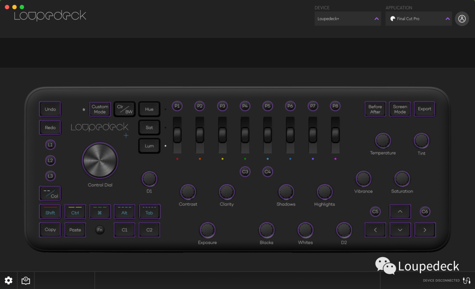475x289 pixels.
Task: Select the Ctrl modifier key
Action: [75, 211]
